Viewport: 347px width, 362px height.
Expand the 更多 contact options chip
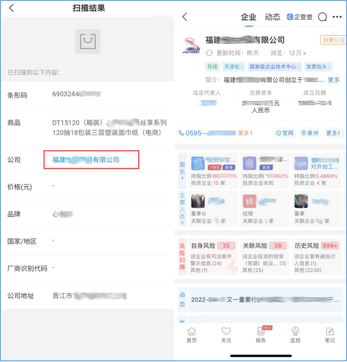(333, 133)
